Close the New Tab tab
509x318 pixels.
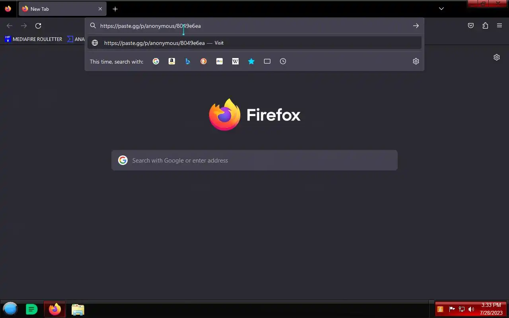click(x=100, y=9)
